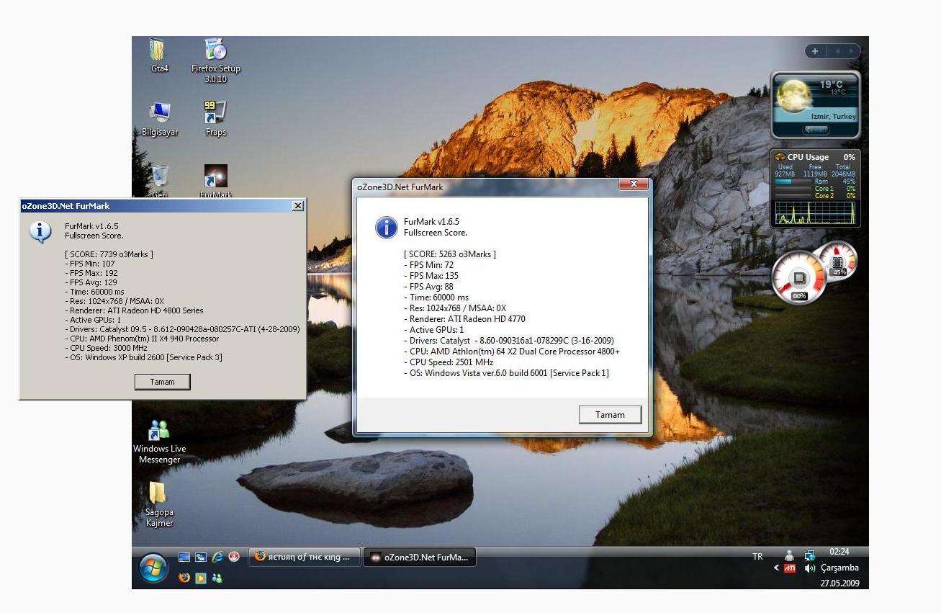The height and width of the screenshot is (613, 941).
Task: Launch Firefox from Quick Launch bottom row
Action: pos(184,578)
